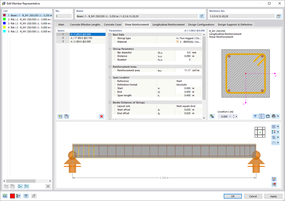Screen dimensions: 285x201
Task: Click the red color swatch at bottom bar
Action: [x=12, y=196]
